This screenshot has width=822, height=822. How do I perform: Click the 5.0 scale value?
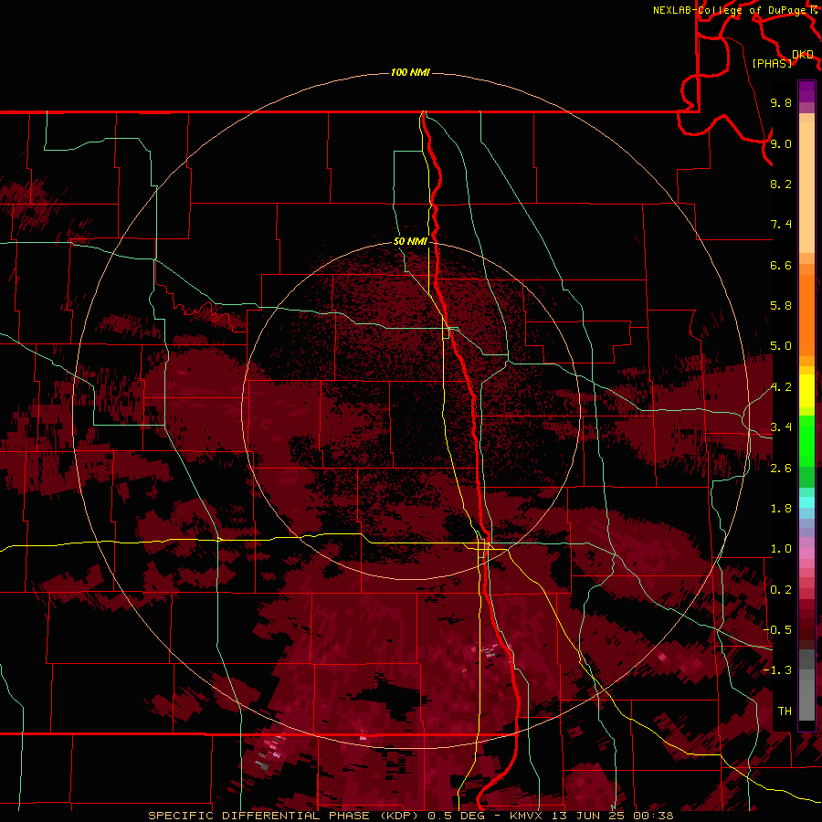pyautogui.click(x=781, y=346)
